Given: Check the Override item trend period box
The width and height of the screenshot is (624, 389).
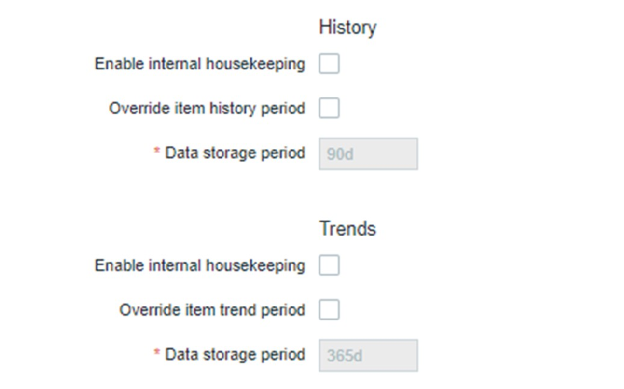Looking at the screenshot, I should [329, 310].
